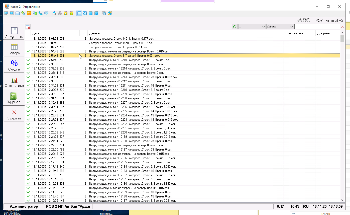350x215 pixels.
Task: Open the Скидки section
Action: pyautogui.click(x=14, y=64)
